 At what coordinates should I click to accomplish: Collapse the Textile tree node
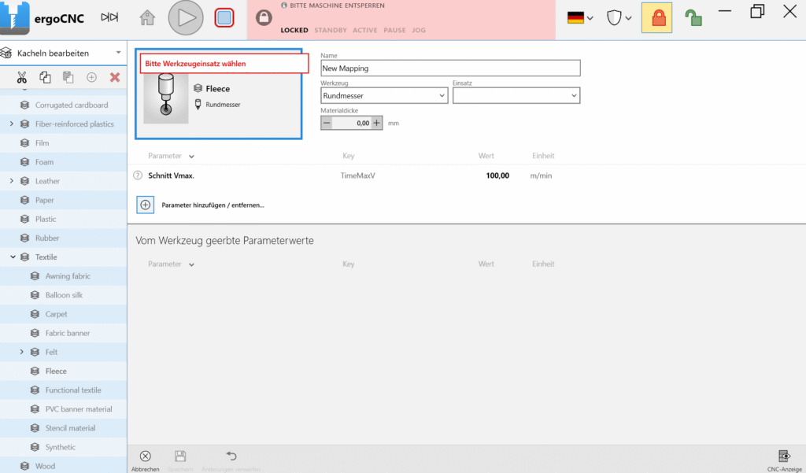click(13, 257)
